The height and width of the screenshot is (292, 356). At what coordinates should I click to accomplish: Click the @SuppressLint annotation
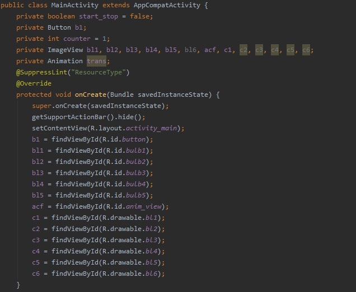coord(42,72)
